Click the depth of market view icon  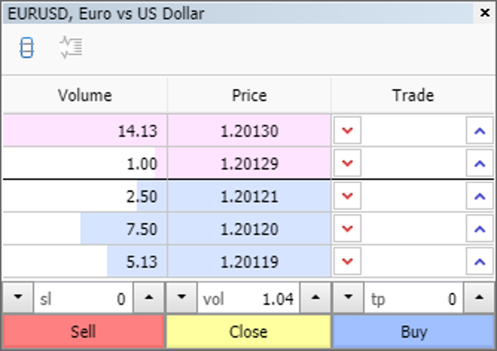(x=27, y=48)
